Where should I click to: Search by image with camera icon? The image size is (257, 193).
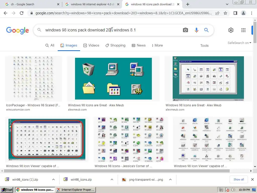tap(185, 30)
